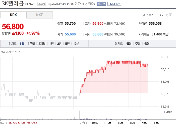Click the 14:00 time axis label

144,123
